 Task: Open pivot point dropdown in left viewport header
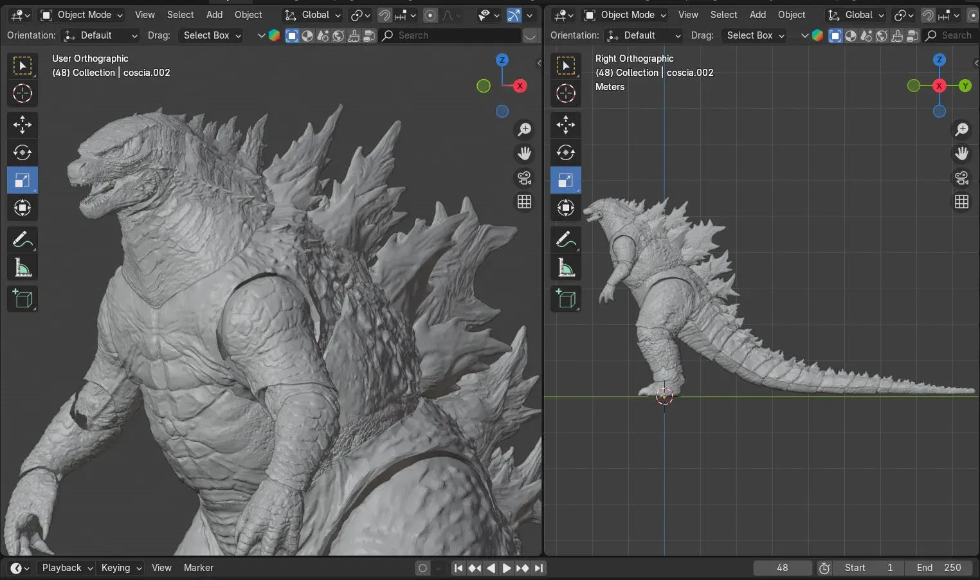pos(360,15)
